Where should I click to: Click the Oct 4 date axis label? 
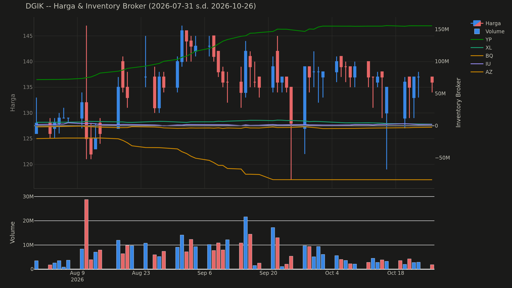click(332, 273)
